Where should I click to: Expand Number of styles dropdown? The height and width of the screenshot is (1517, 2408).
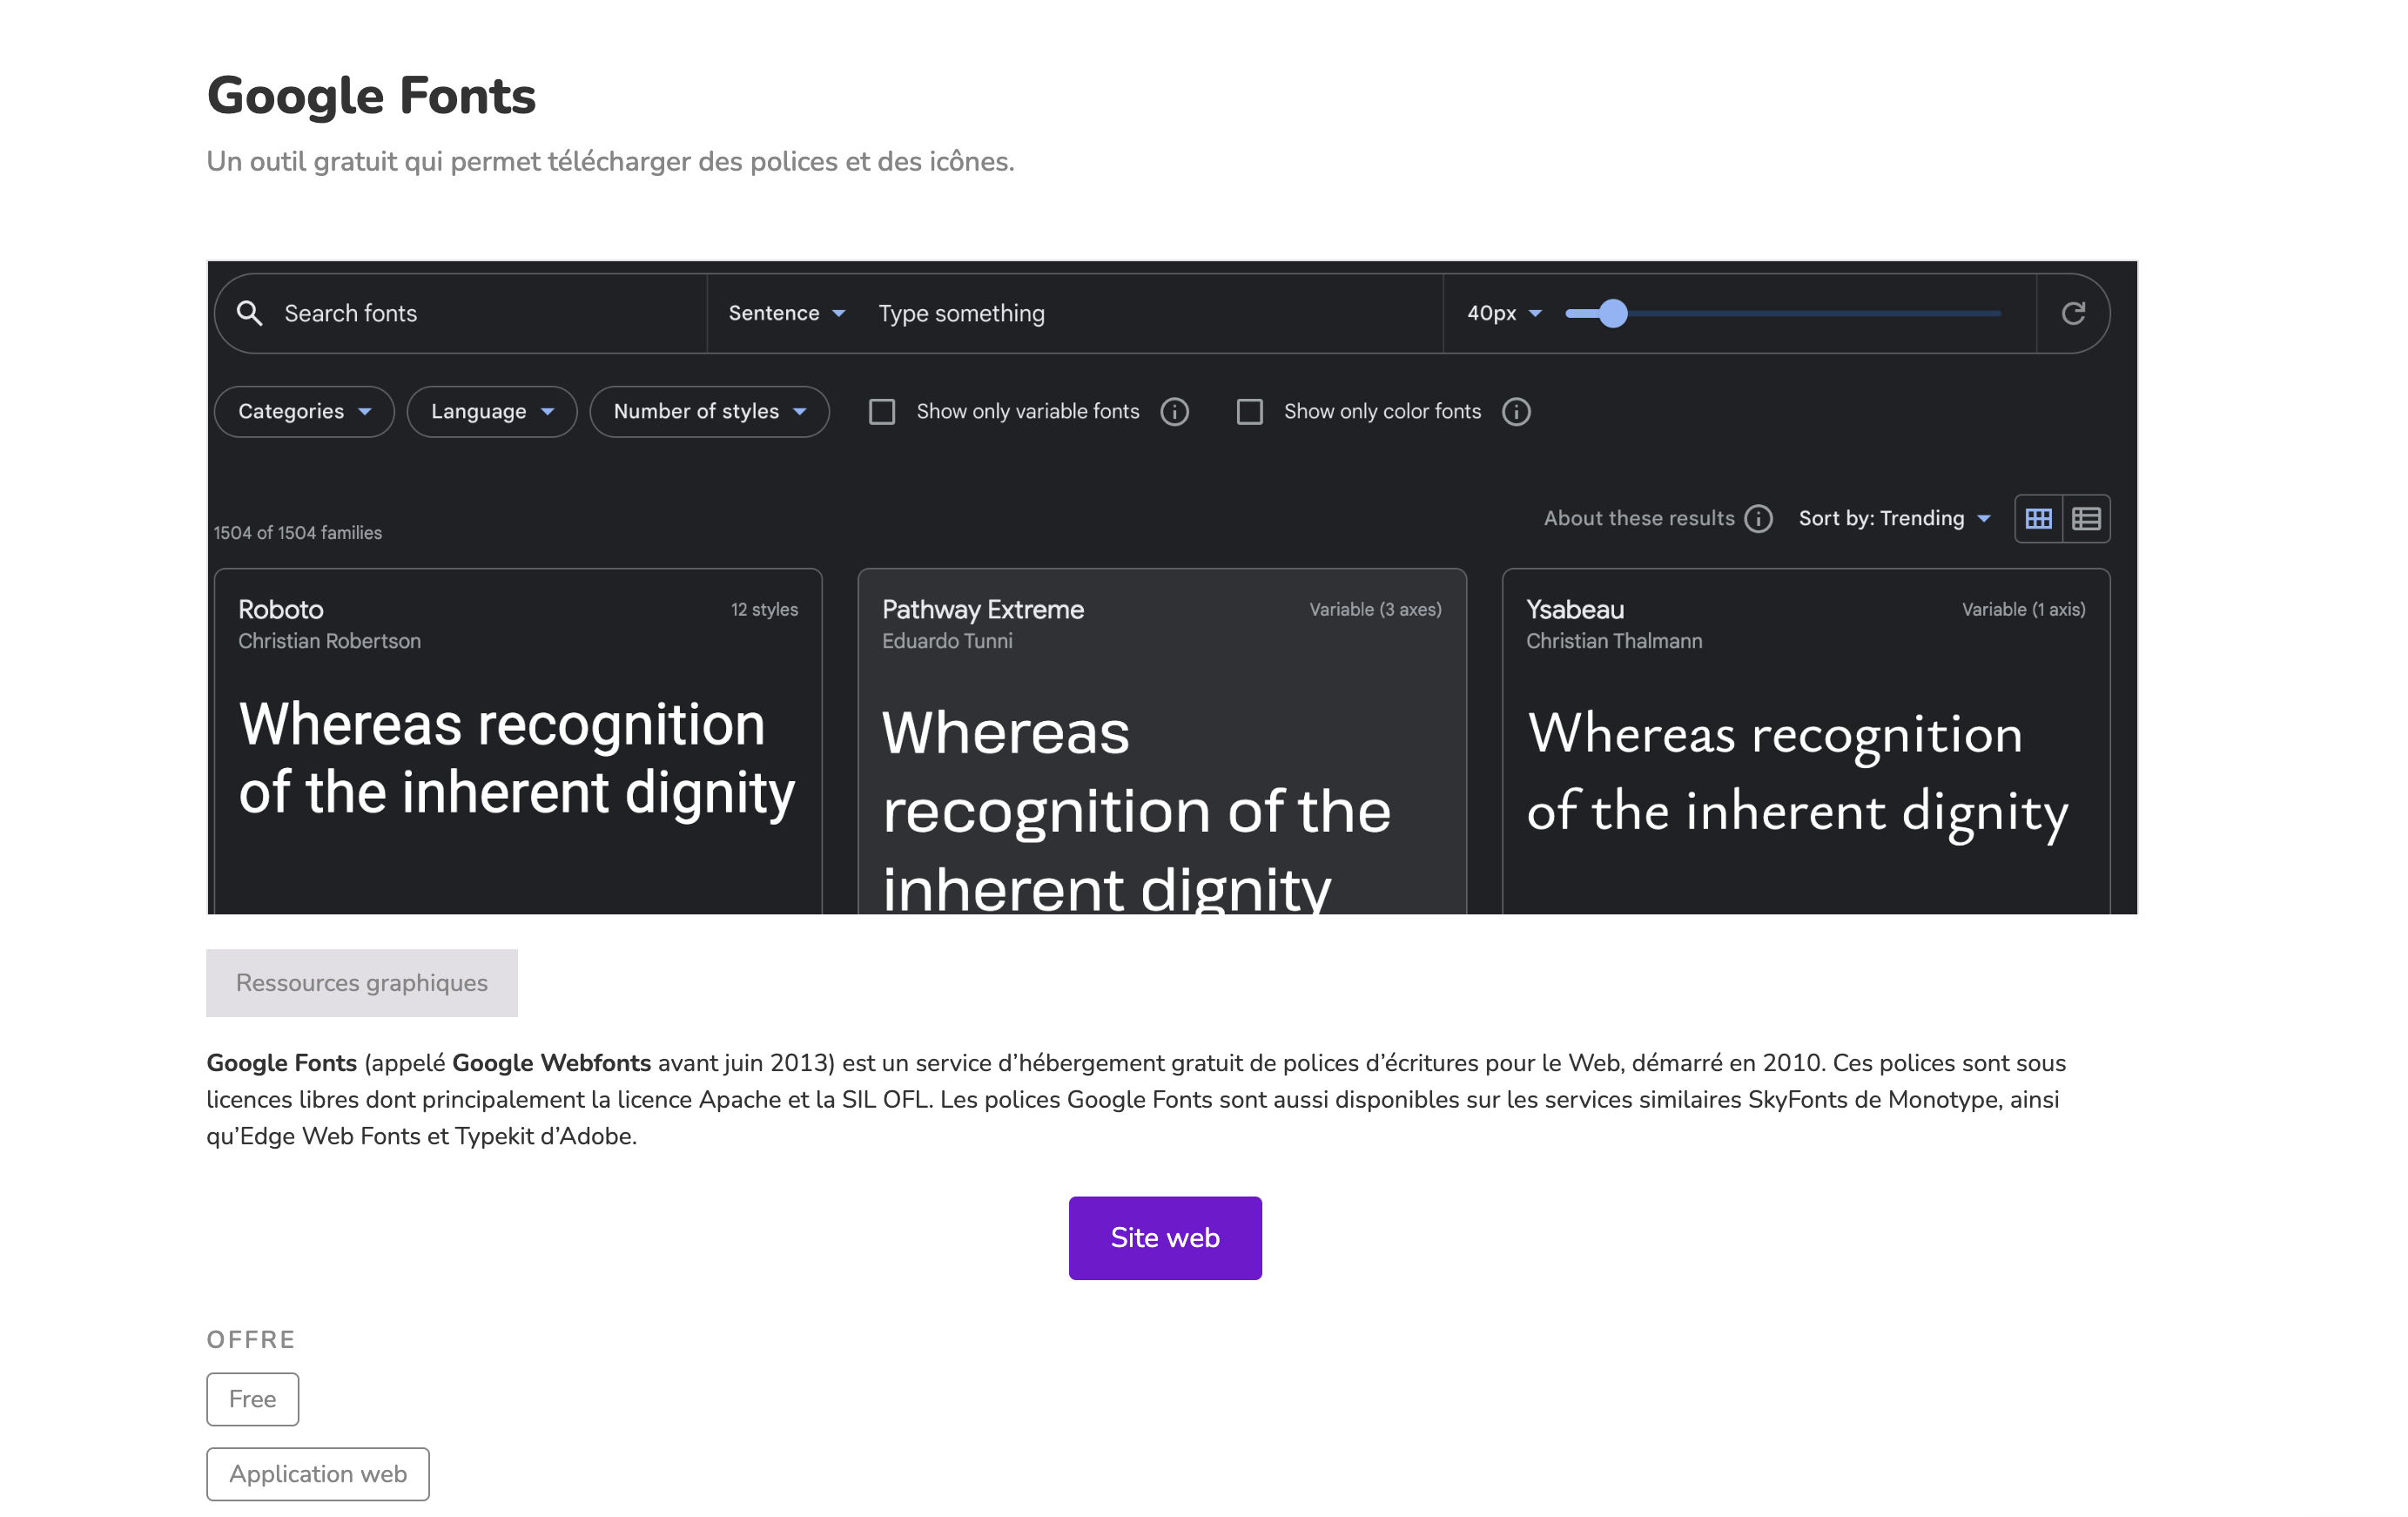pos(709,412)
